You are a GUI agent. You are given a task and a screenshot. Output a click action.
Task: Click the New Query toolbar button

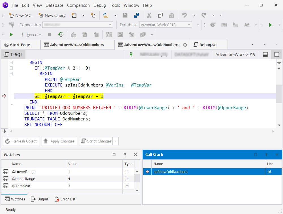(52, 16)
